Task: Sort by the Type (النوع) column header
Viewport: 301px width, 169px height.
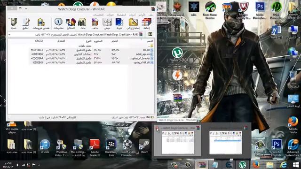Action: [x=89, y=41]
